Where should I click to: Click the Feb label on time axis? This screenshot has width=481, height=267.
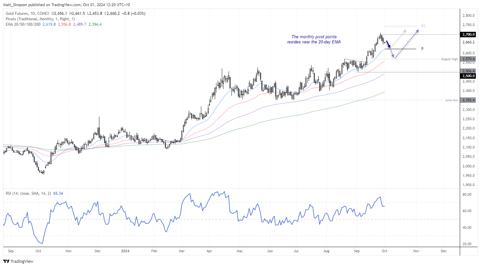154,251
